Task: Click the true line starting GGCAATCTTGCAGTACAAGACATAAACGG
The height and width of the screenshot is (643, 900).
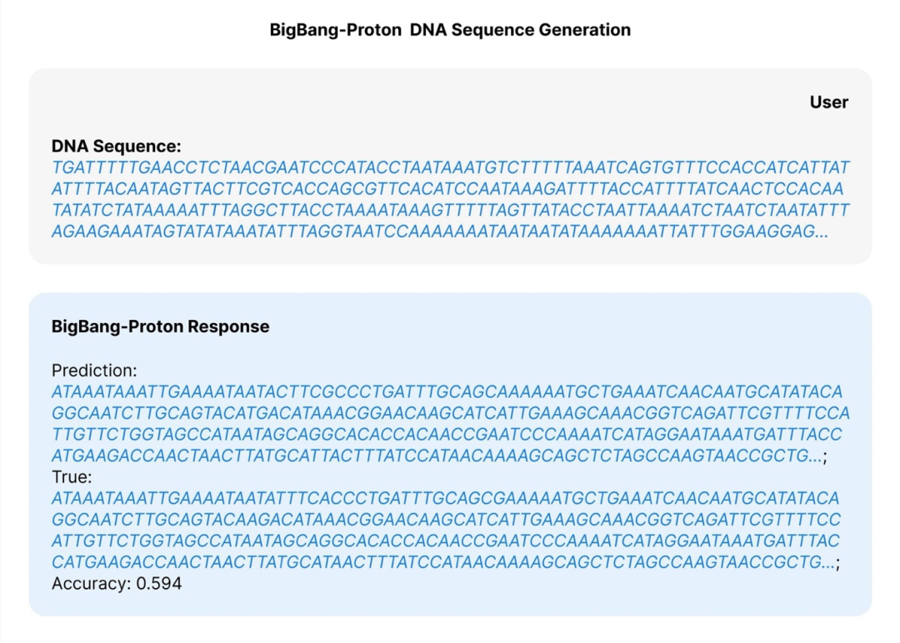Action: (x=446, y=521)
